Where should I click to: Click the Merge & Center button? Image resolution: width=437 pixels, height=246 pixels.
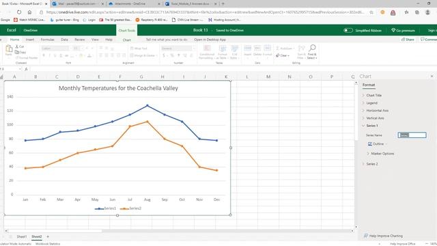pos(143,55)
